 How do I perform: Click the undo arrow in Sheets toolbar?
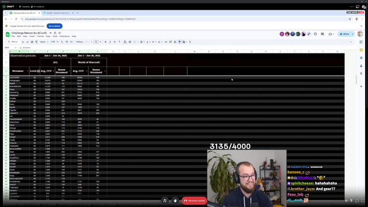(x=23, y=42)
